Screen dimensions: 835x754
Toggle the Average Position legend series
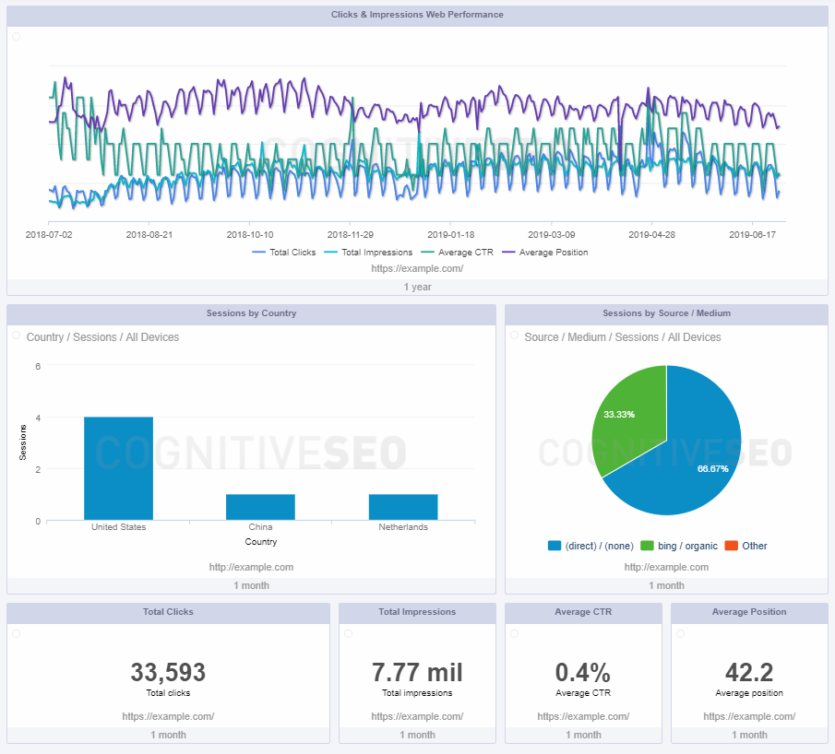(x=545, y=253)
